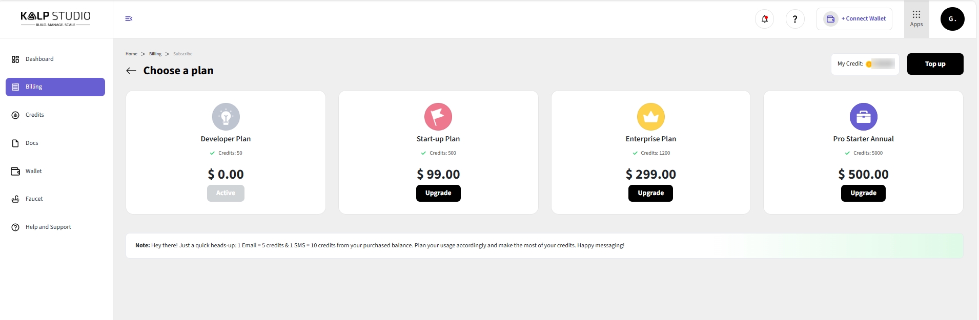The width and height of the screenshot is (979, 320).
Task: Collapse the sidebar with the hamburger icon
Action: (x=129, y=19)
